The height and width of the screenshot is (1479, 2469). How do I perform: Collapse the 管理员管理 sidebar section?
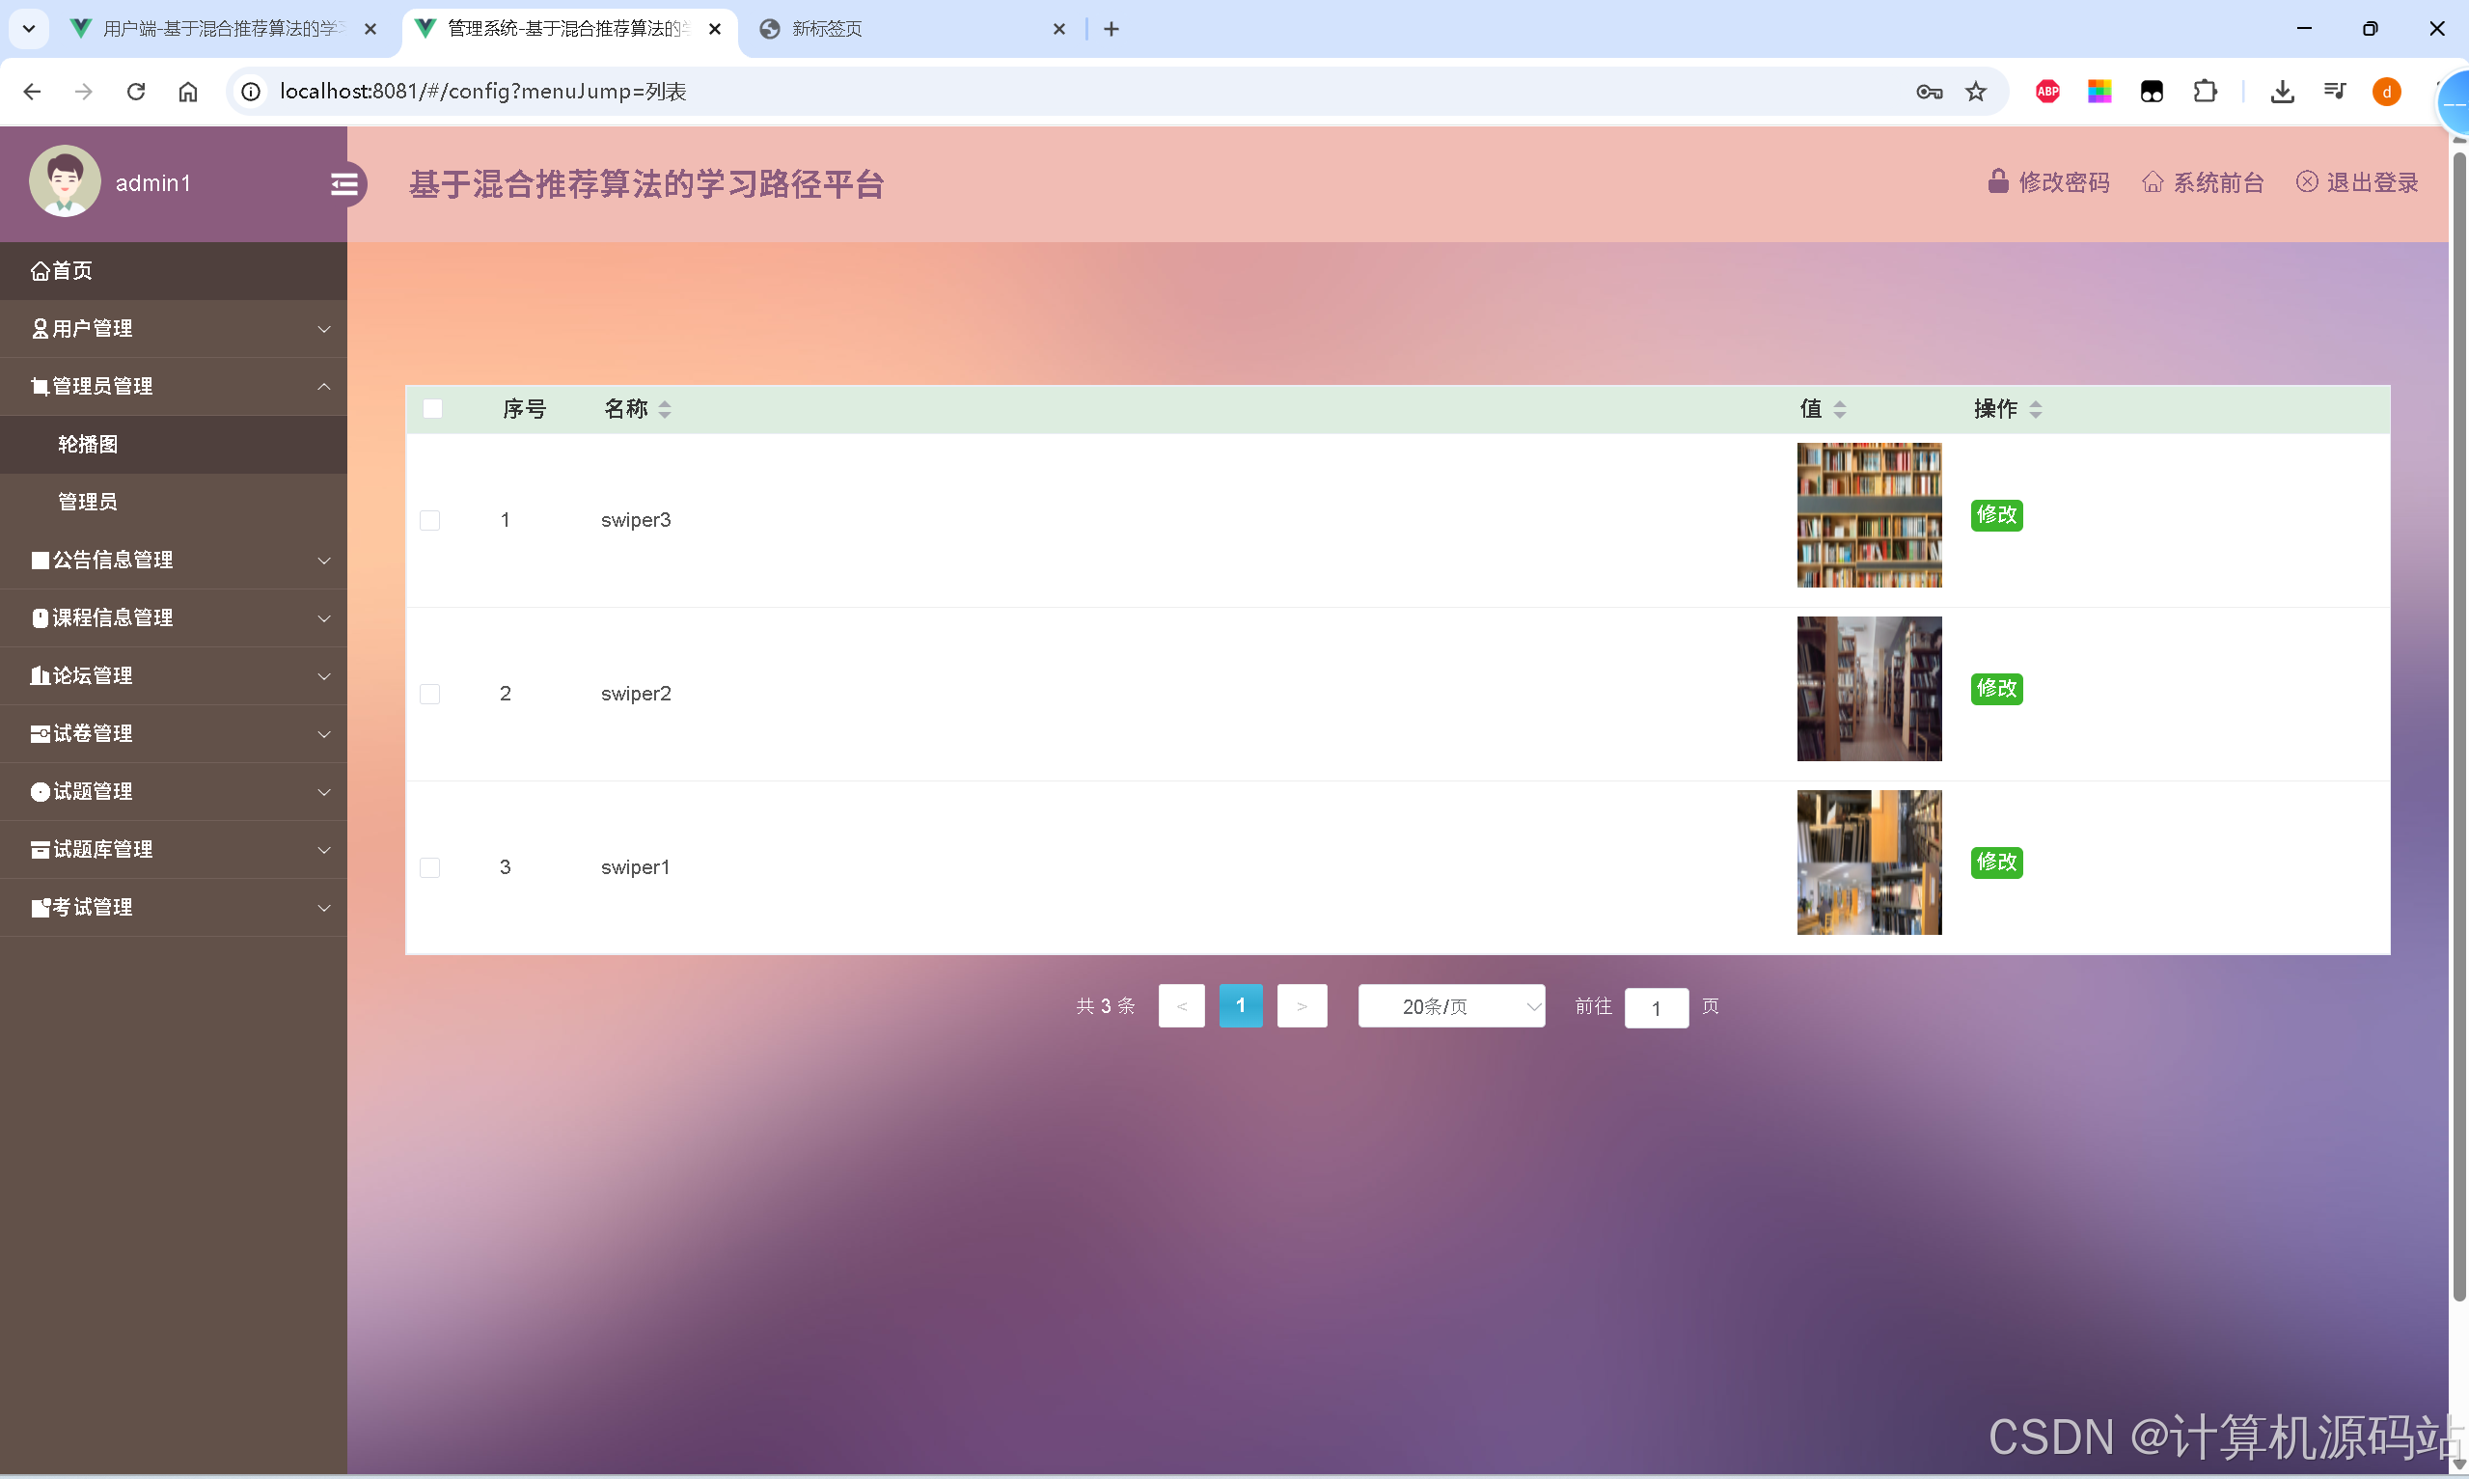point(323,386)
